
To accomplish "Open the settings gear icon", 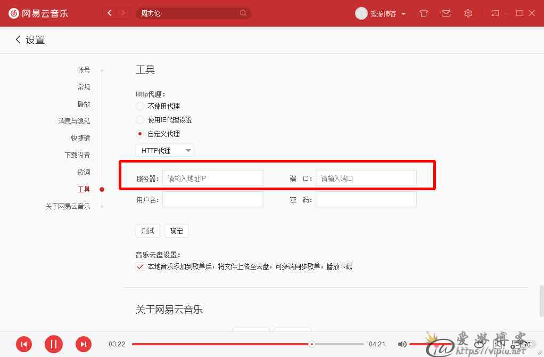I will coord(468,13).
